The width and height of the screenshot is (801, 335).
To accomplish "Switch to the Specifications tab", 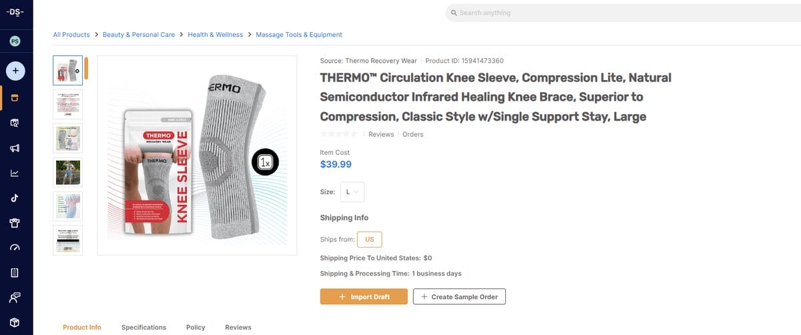I will coord(144,328).
